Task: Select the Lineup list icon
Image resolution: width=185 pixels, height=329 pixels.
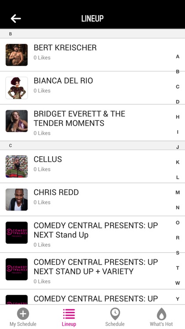Action: (x=69, y=314)
